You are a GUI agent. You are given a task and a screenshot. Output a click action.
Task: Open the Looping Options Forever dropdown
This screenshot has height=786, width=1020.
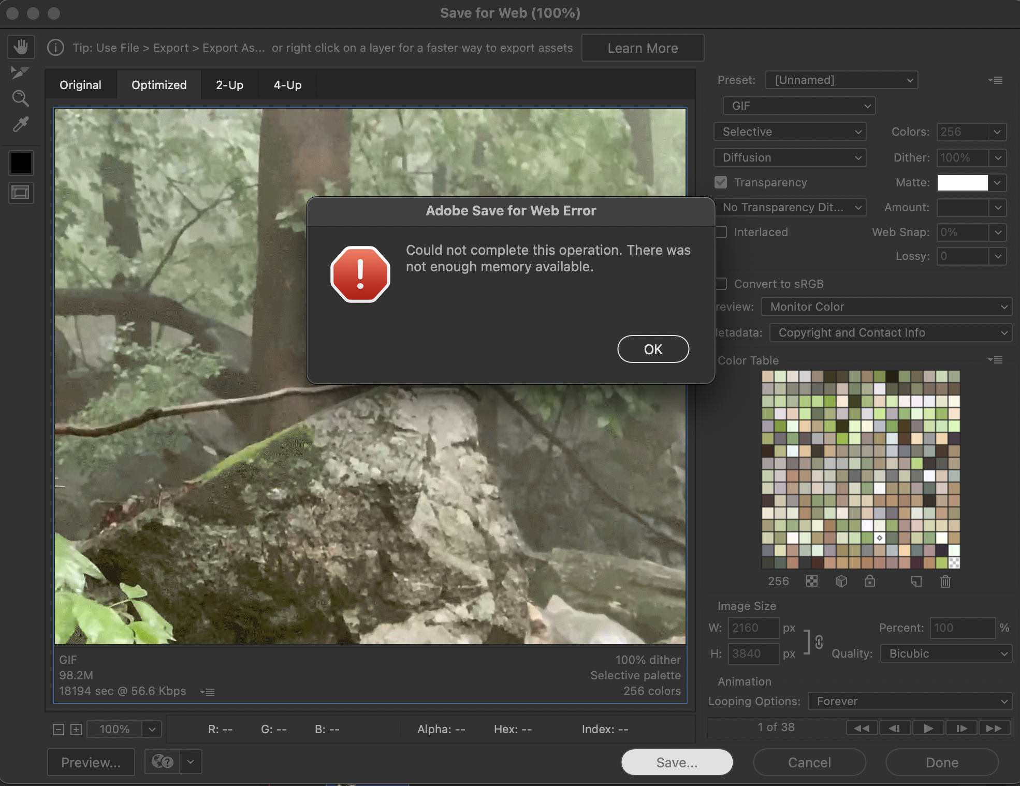pos(910,701)
